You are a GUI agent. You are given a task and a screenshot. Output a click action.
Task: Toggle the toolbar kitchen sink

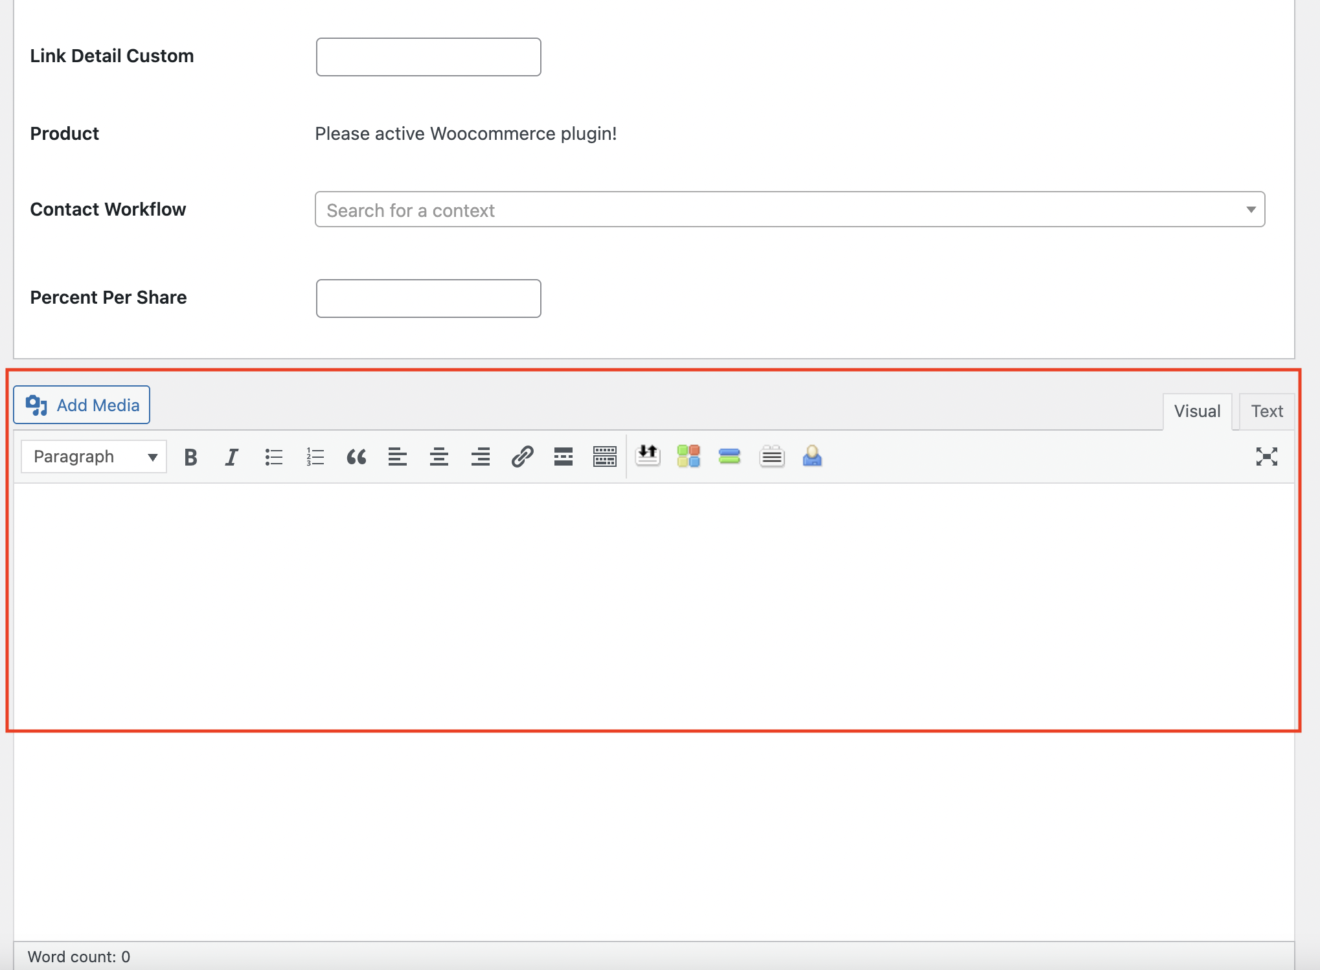(x=605, y=457)
